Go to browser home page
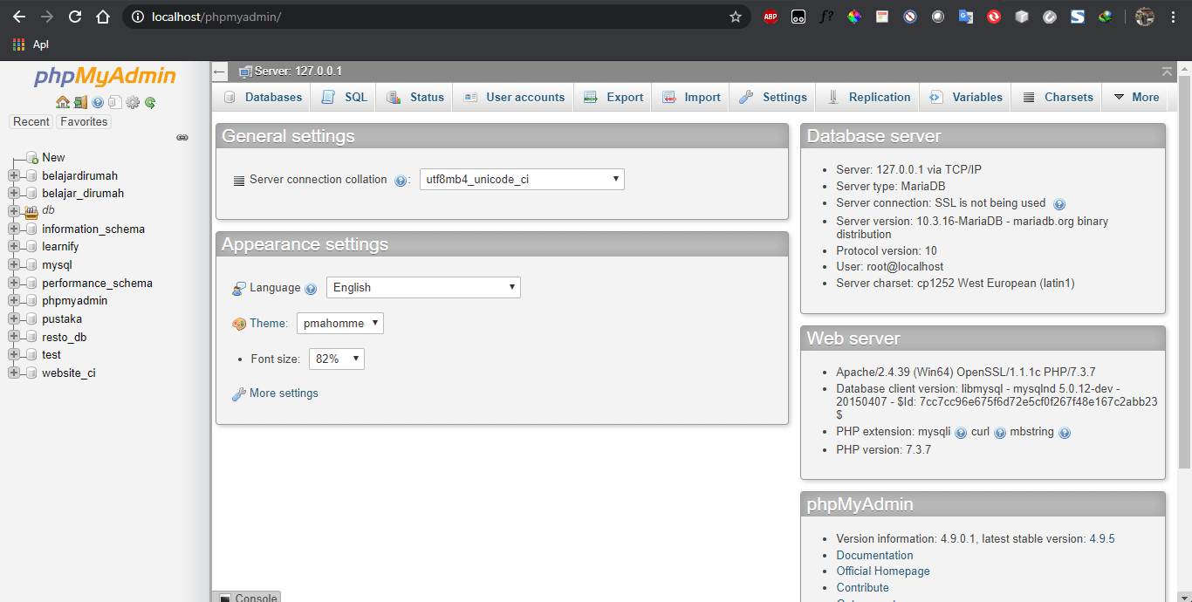Viewport: 1192px width, 602px height. (103, 17)
